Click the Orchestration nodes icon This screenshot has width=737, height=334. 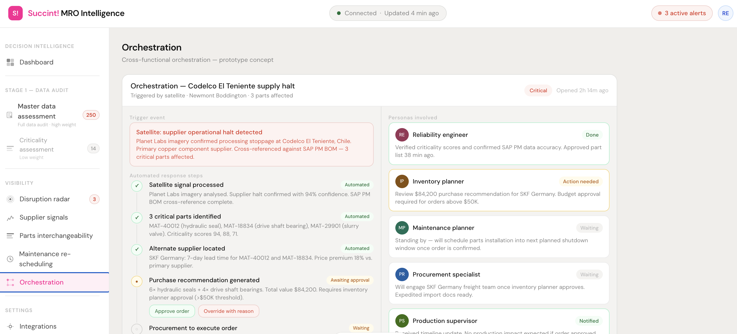click(x=10, y=282)
